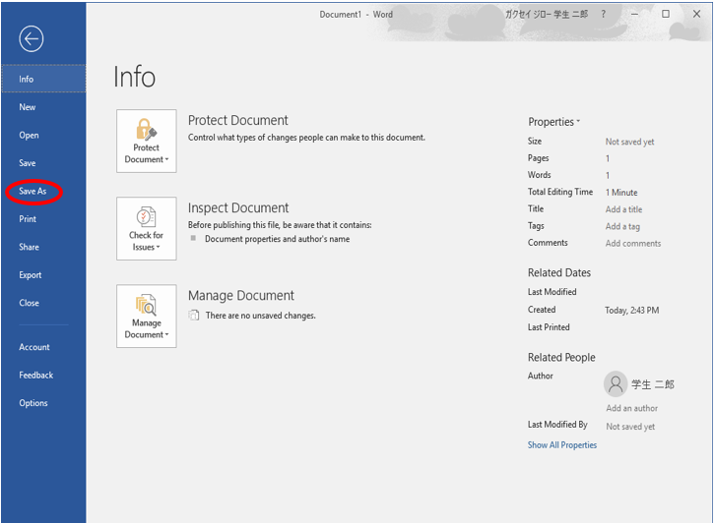Image resolution: width=715 pixels, height=523 pixels.
Task: Click the author avatar icon
Action: pos(616,383)
